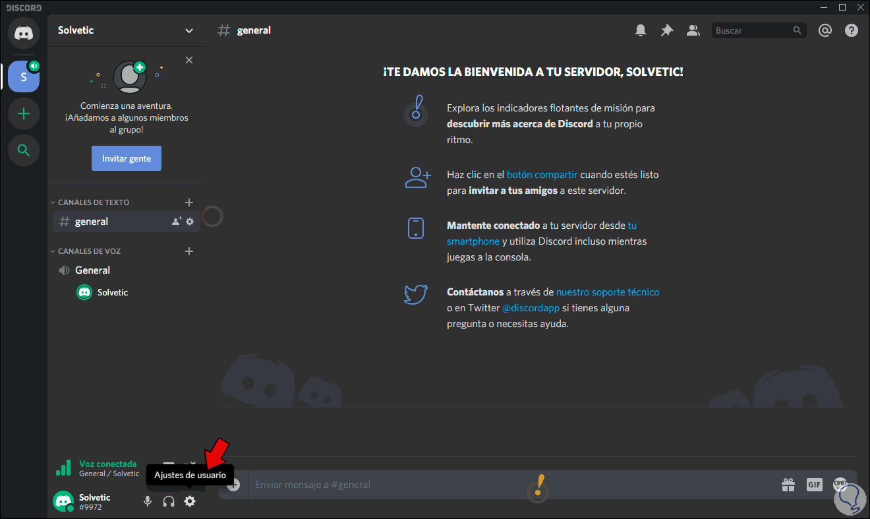Open the botón compartir link
This screenshot has height=519, width=870.
point(542,175)
